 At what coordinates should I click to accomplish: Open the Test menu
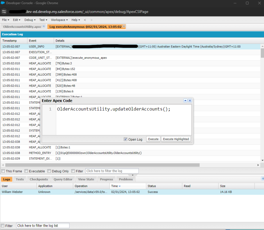tap(43, 20)
